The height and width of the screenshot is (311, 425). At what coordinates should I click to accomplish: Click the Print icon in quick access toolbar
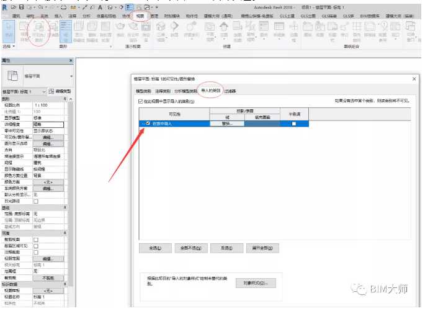[63, 7]
